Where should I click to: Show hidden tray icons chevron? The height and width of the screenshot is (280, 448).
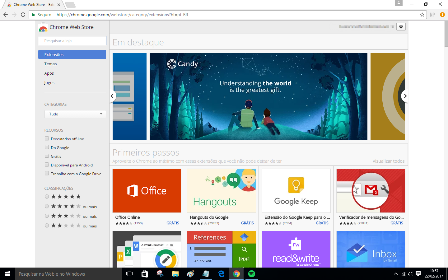coord(396,274)
